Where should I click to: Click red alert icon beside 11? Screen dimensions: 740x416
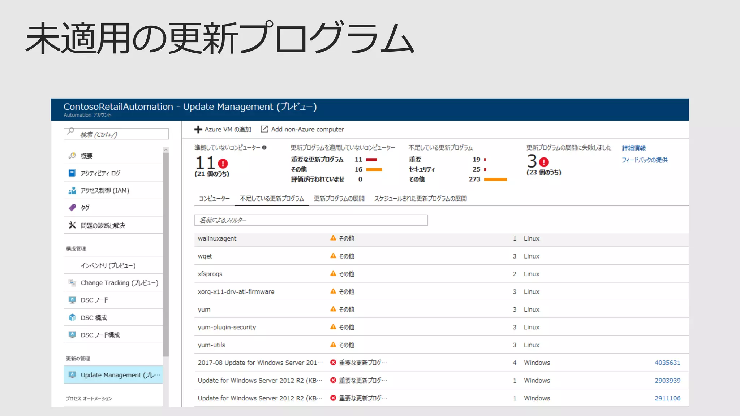tap(223, 164)
